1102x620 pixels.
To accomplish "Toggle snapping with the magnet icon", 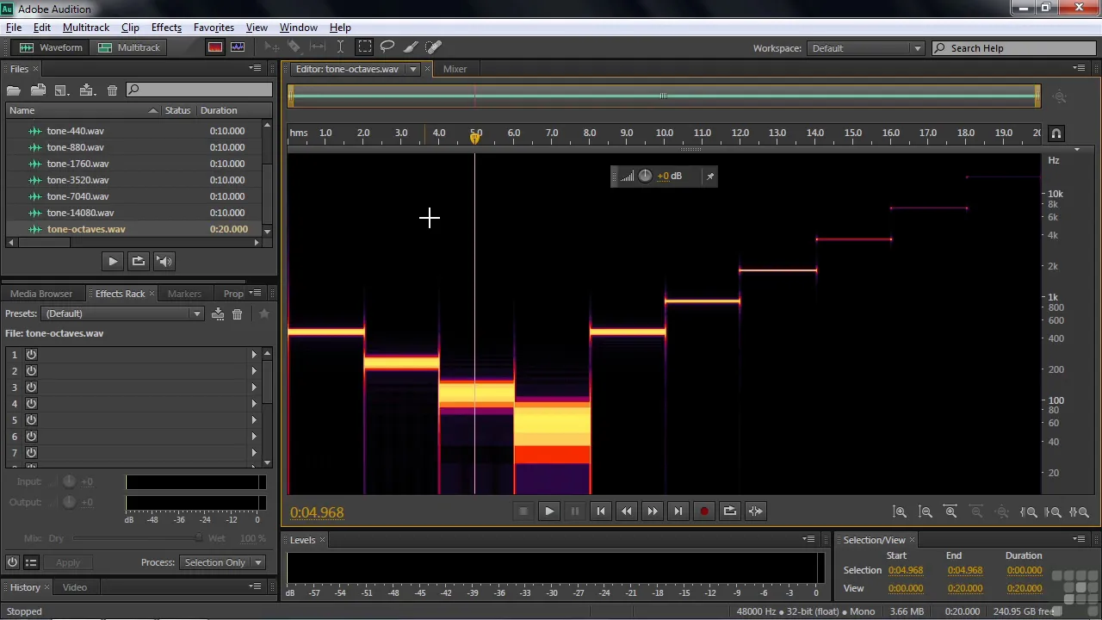I will 1056,133.
